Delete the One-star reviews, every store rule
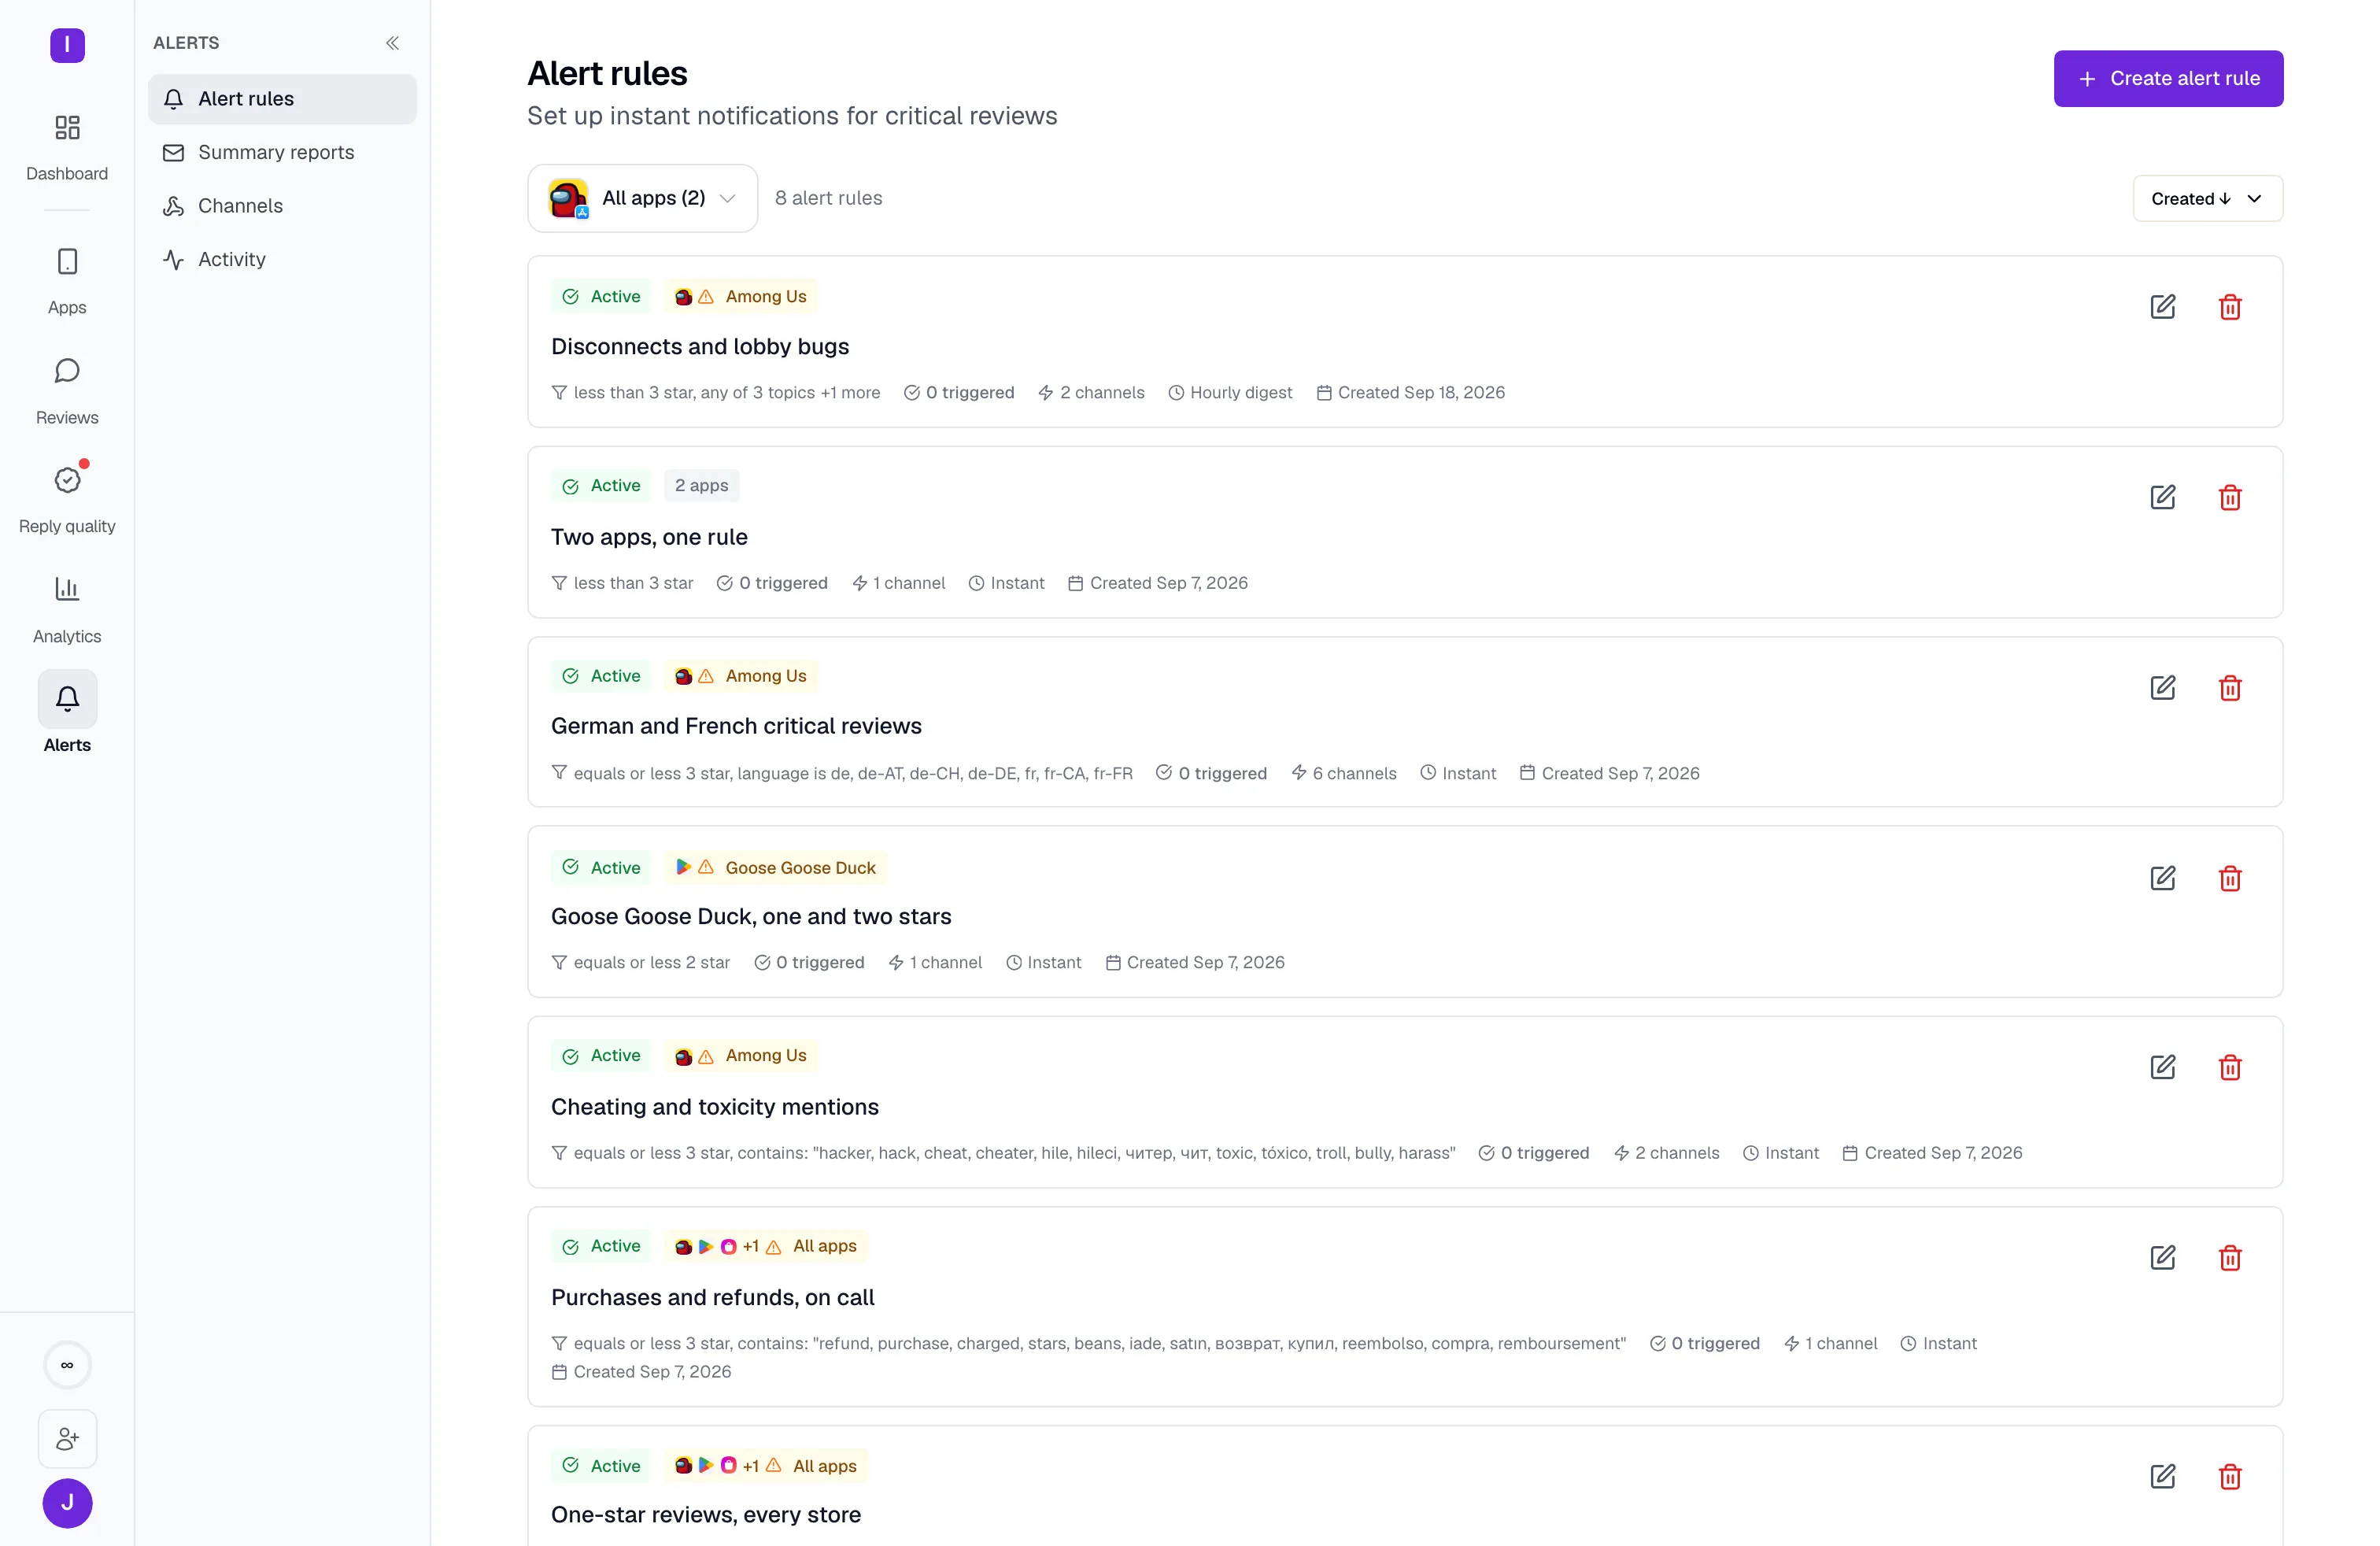 pos(2230,1476)
